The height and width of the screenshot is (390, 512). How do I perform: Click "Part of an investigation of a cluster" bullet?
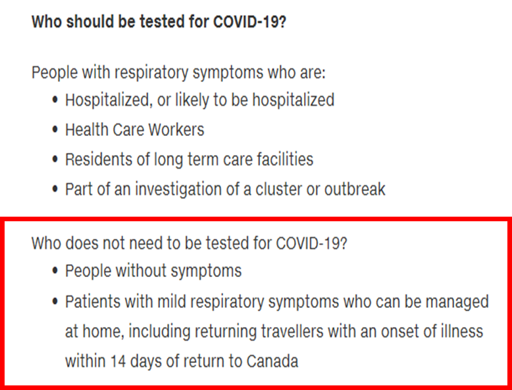click(225, 189)
